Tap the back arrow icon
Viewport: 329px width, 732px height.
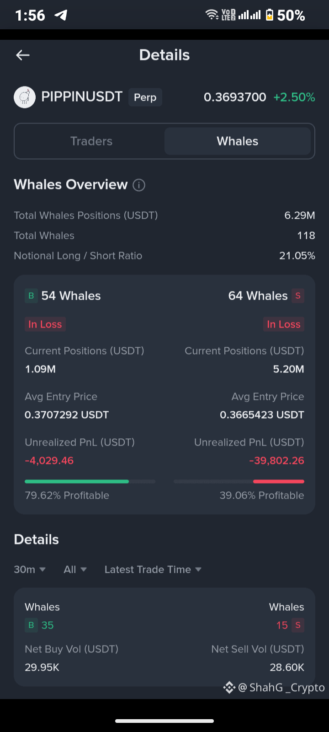[x=23, y=55]
